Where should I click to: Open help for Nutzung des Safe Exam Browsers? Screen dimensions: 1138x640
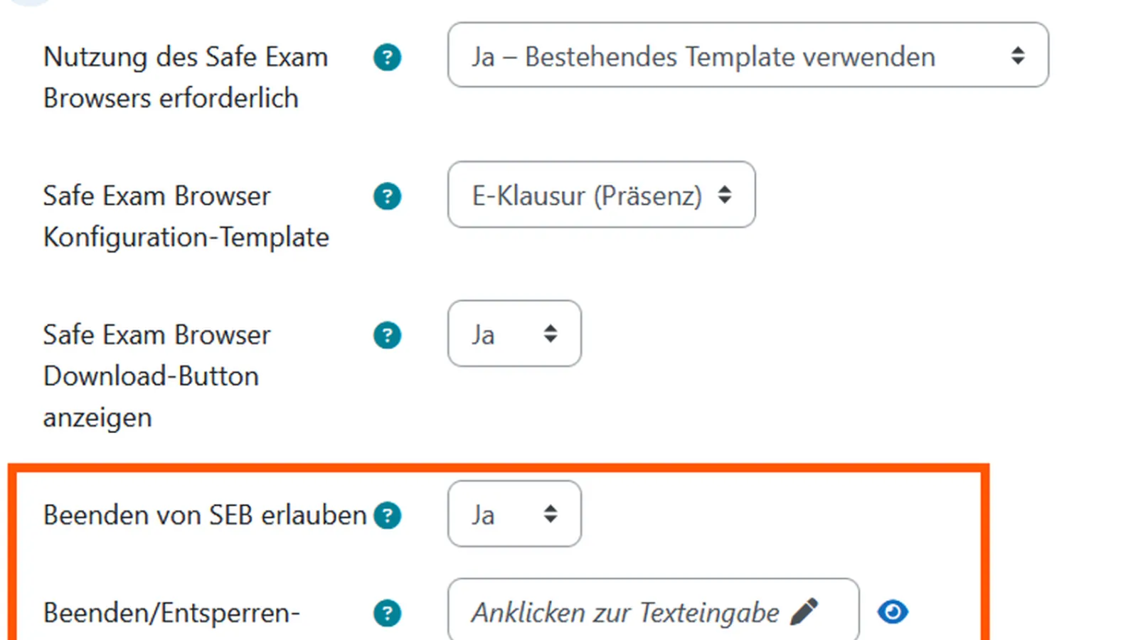click(386, 58)
